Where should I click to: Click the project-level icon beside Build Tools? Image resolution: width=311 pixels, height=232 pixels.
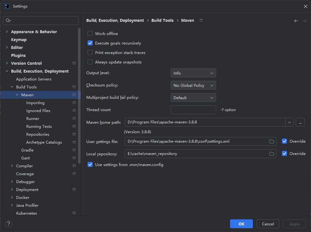74,87
